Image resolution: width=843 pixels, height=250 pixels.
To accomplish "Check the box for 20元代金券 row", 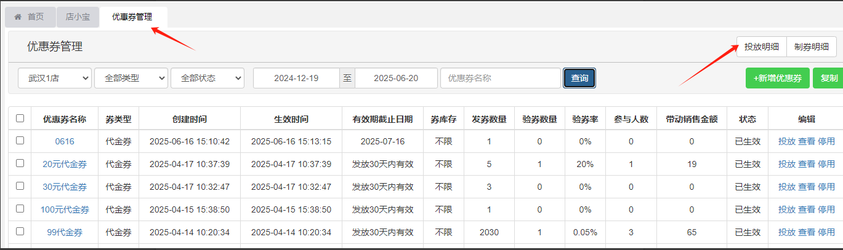I will 20,163.
